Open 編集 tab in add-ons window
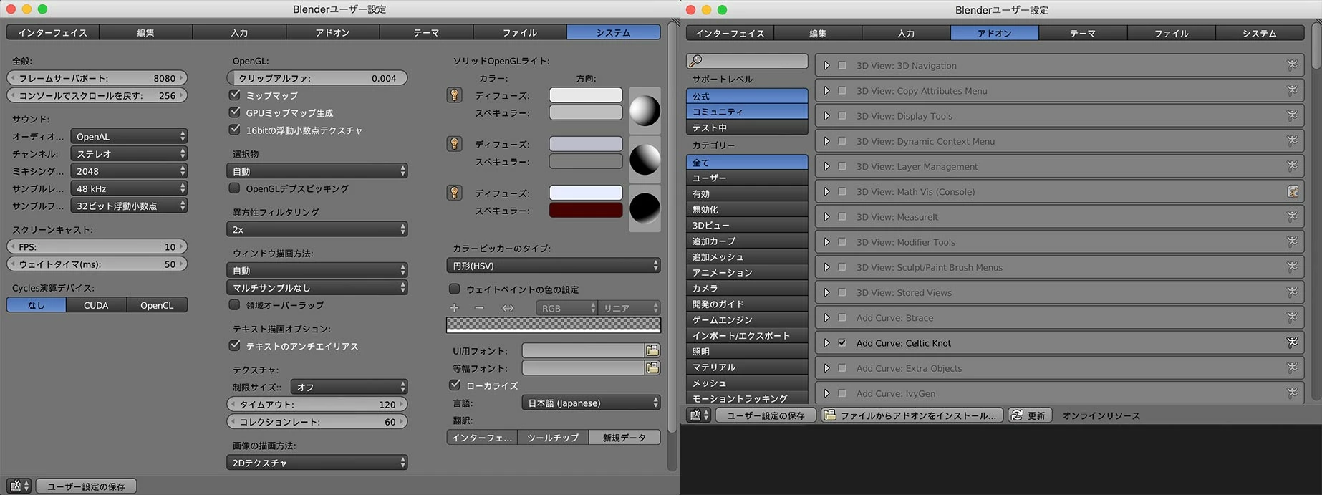The image size is (1322, 495). point(818,33)
